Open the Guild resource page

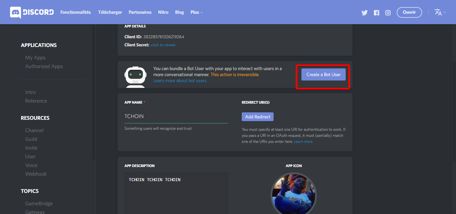pyautogui.click(x=31, y=139)
